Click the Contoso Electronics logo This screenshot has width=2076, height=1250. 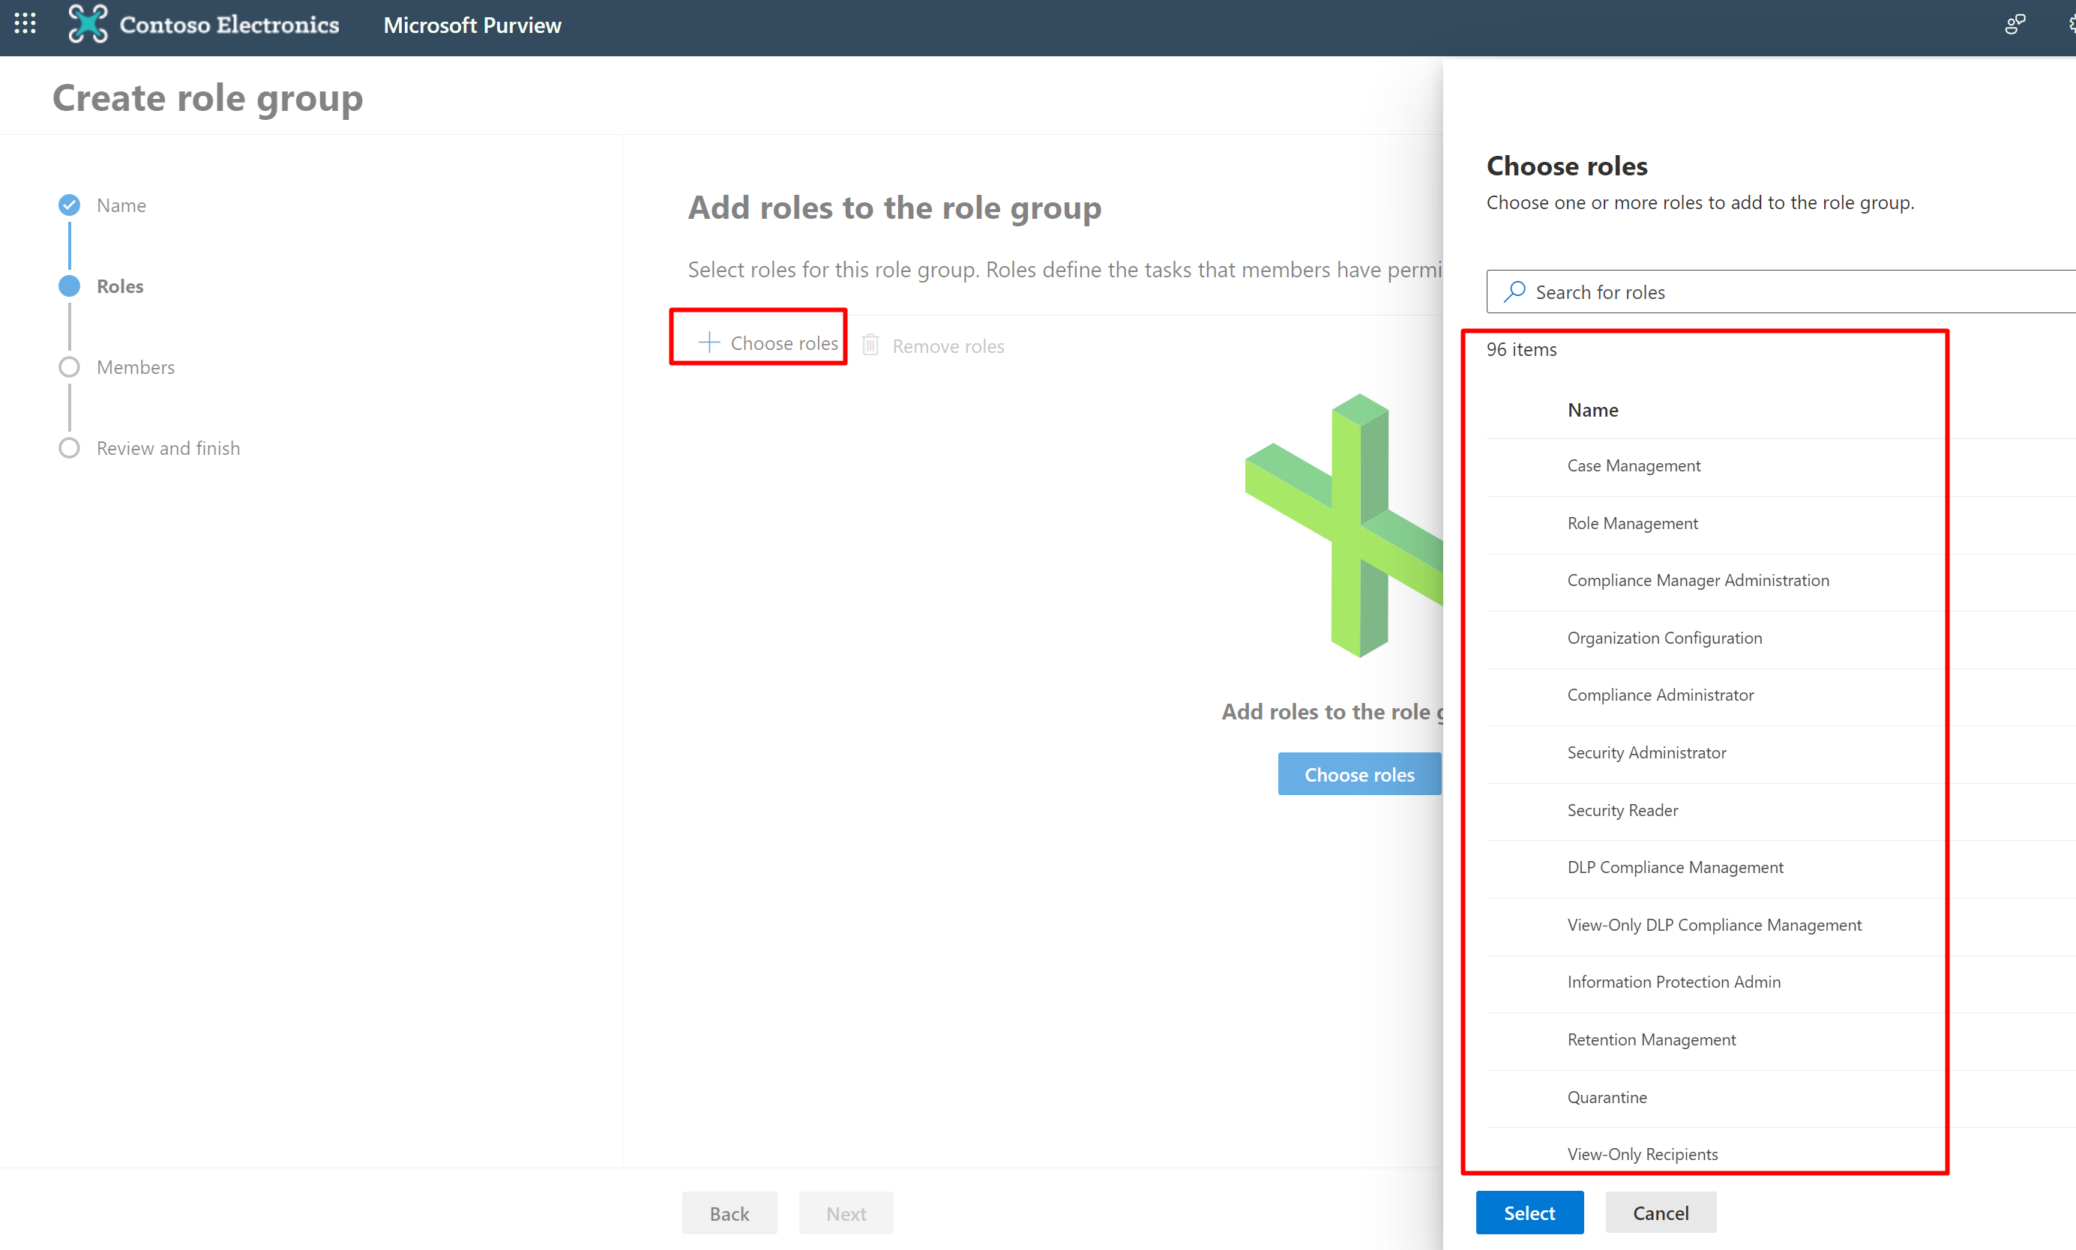click(x=88, y=25)
